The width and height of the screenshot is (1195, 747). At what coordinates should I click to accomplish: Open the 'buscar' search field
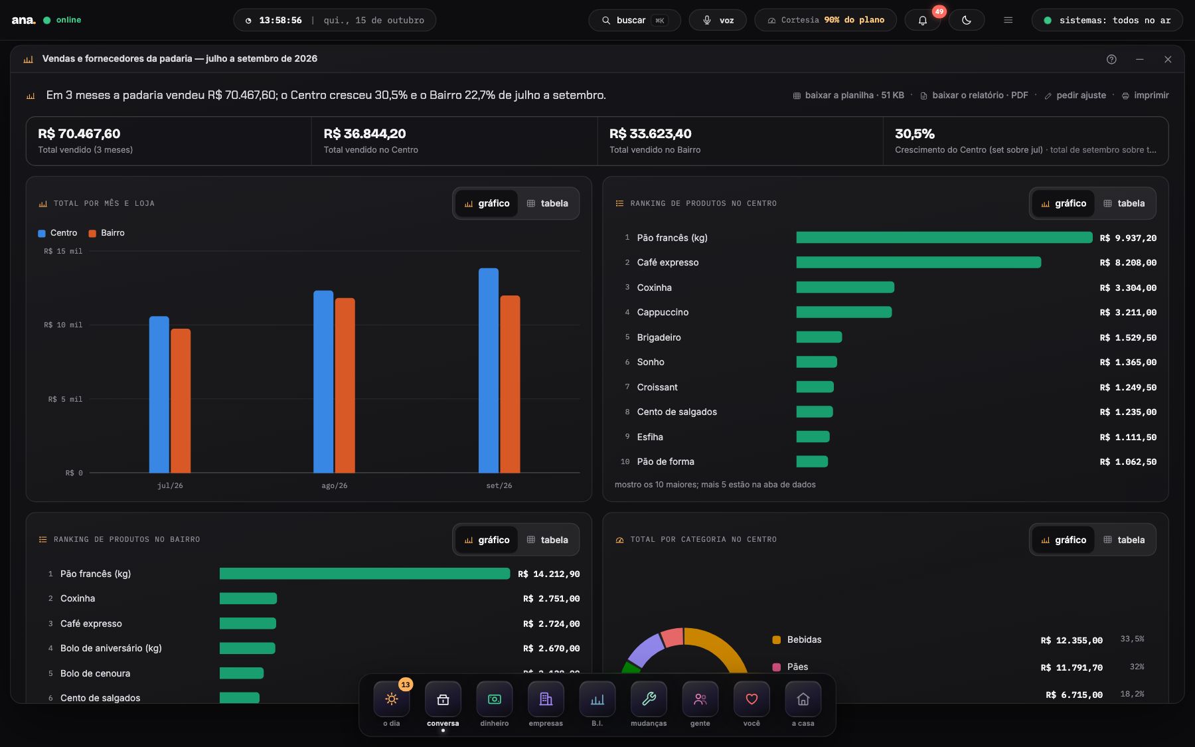[635, 21]
